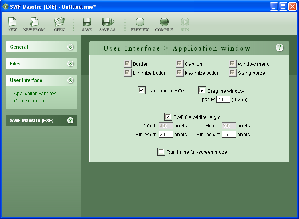Maximize the SWF Maestro window
The width and height of the screenshot is (299, 219).
tap(283, 7)
